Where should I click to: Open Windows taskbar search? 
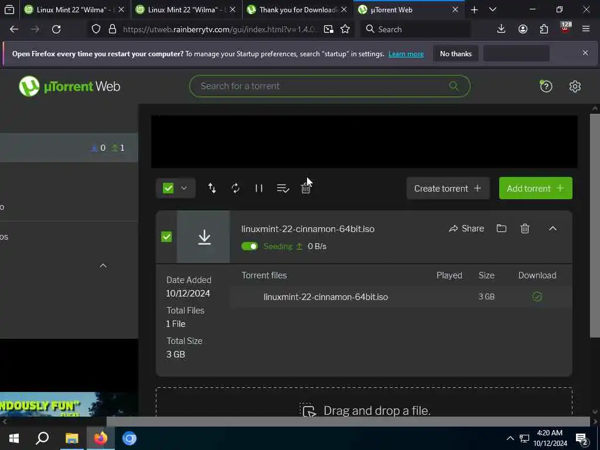coord(42,438)
